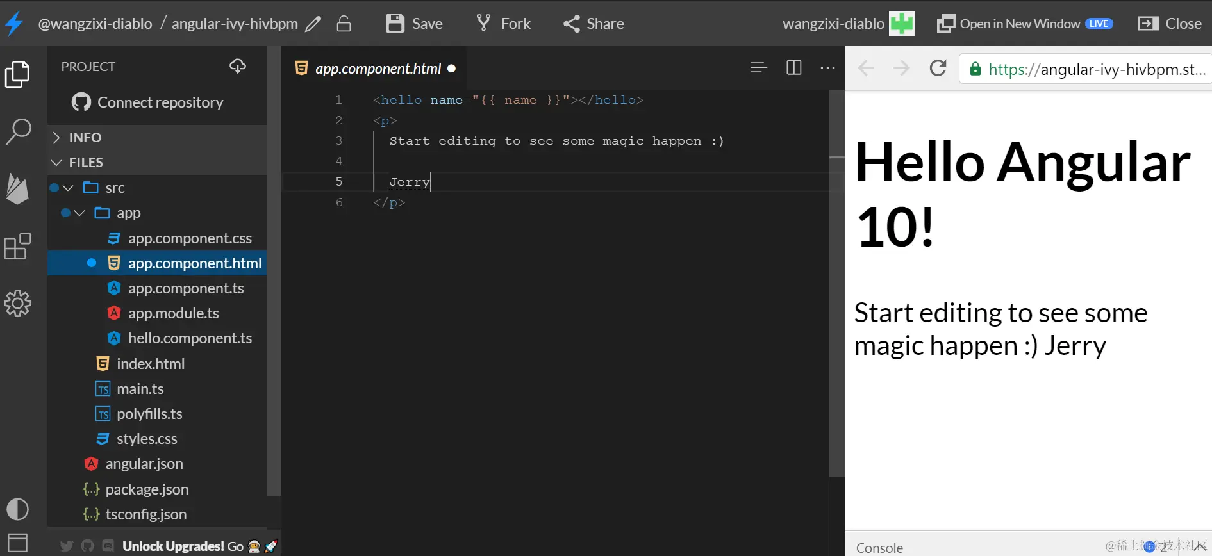The image size is (1212, 556).
Task: Close the preview panel
Action: [x=1170, y=24]
